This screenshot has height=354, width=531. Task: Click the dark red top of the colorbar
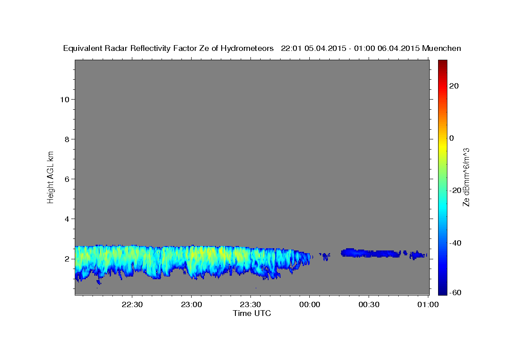[442, 63]
